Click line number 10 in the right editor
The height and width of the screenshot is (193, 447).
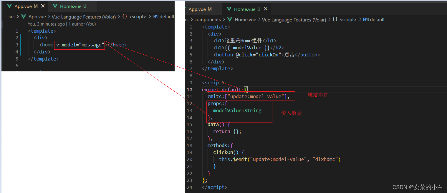(190, 90)
